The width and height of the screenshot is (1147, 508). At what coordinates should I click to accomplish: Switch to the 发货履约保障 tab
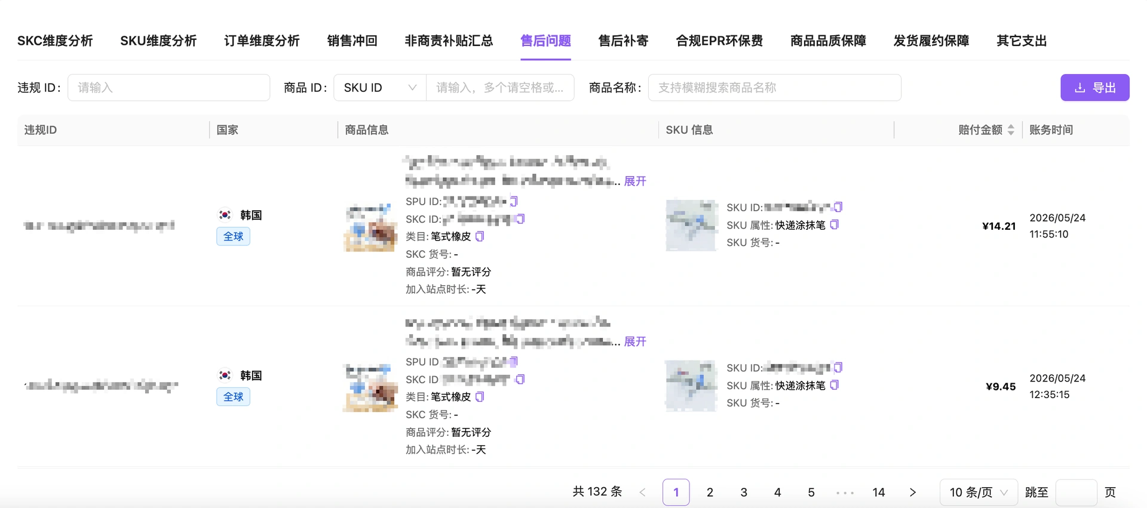[931, 41]
